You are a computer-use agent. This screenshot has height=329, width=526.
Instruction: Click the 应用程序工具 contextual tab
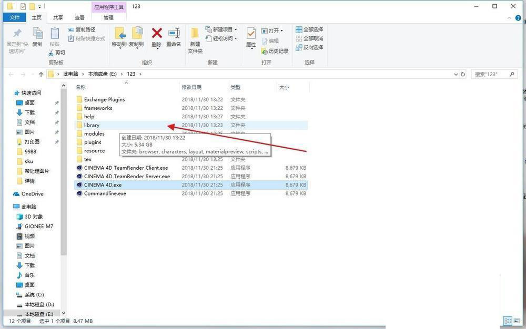109,7
